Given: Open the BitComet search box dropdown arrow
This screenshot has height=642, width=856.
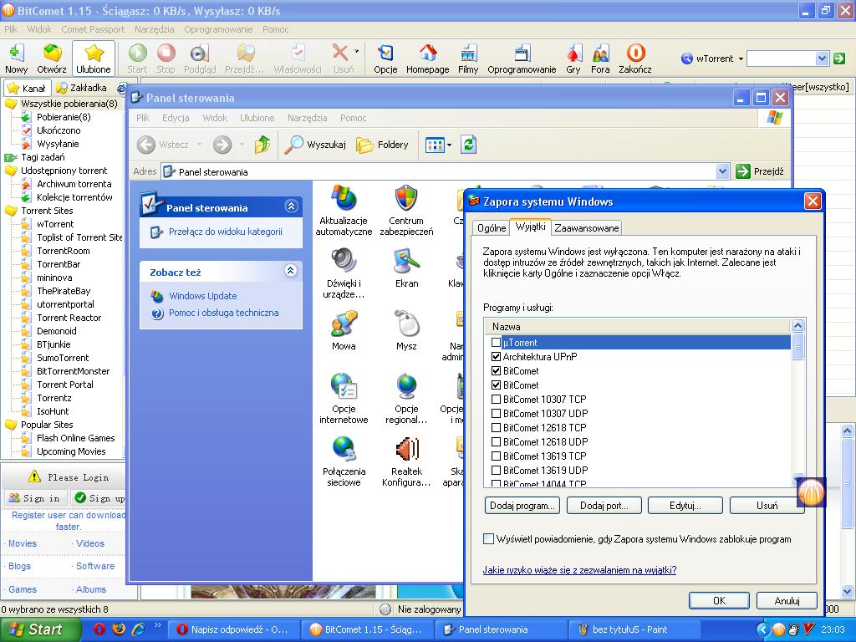Looking at the screenshot, I should 823,59.
